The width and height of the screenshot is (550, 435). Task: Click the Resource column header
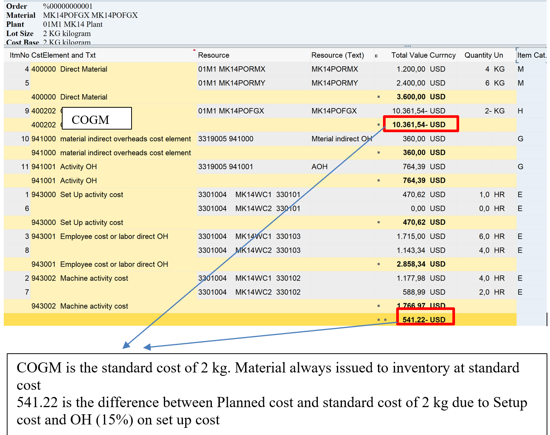coord(213,55)
